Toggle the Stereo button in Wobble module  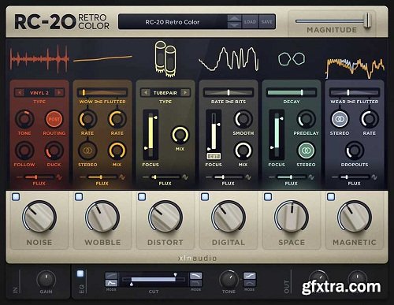87,151
